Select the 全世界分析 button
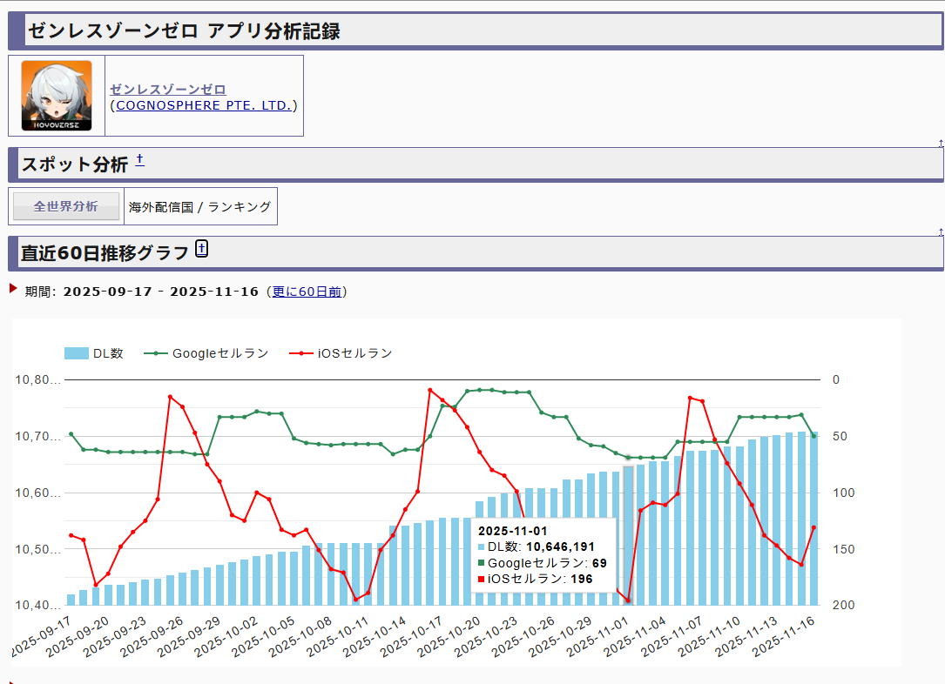This screenshot has height=684, width=945. (65, 206)
